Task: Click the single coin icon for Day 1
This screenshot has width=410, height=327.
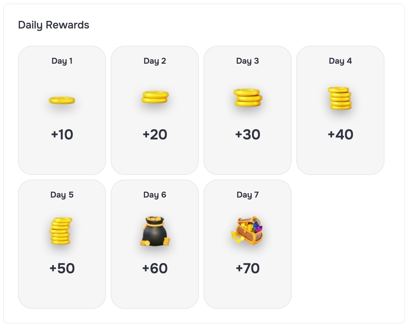Action: click(x=62, y=100)
